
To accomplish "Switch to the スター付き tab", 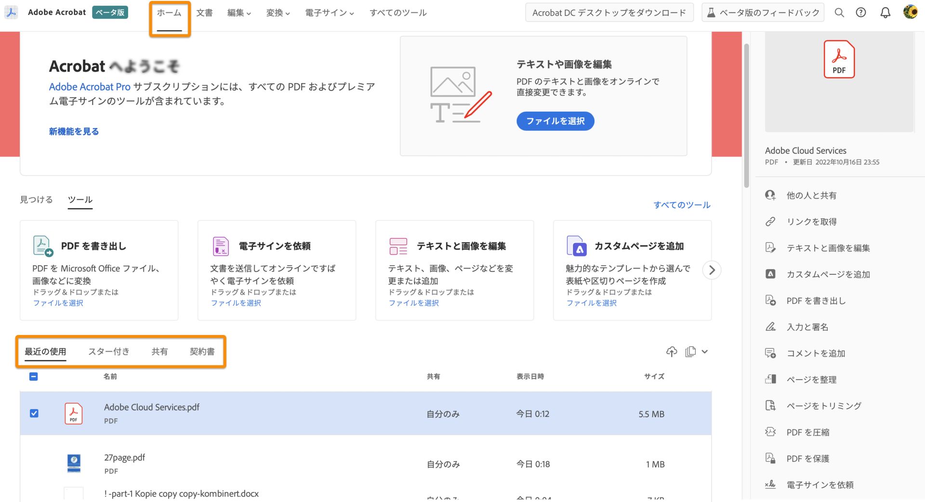I will (x=109, y=351).
